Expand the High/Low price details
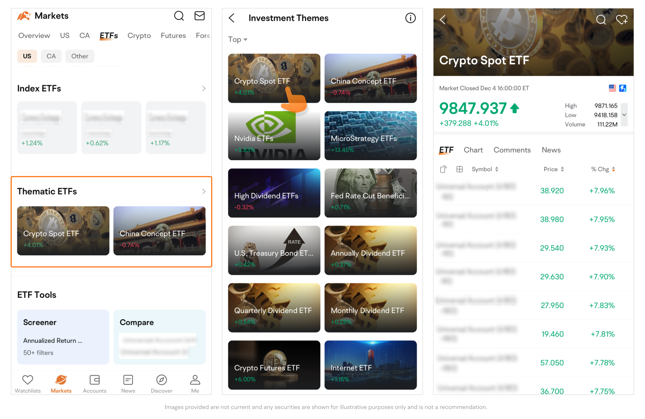645x419 pixels. (x=624, y=115)
